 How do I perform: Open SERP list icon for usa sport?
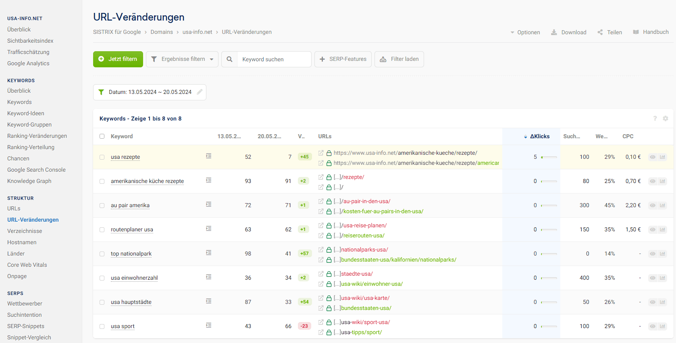coord(209,325)
